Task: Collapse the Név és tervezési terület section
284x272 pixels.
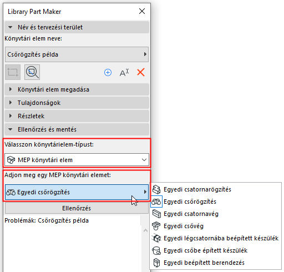Action: click(77, 27)
